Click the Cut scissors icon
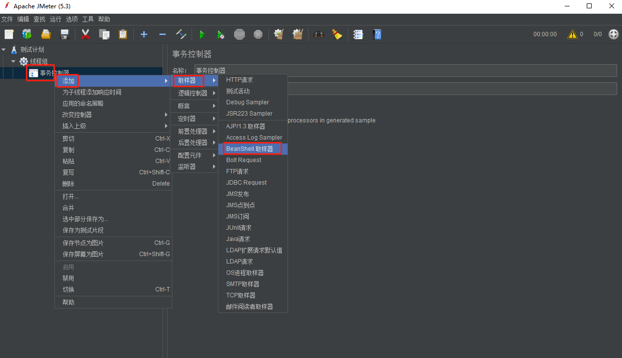Screen dimensions: 622x358 coord(85,34)
